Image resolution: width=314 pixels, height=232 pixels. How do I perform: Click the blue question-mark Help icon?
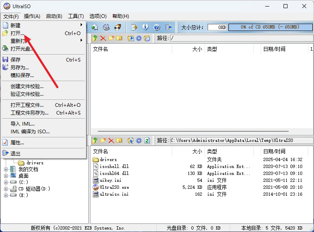157,27
